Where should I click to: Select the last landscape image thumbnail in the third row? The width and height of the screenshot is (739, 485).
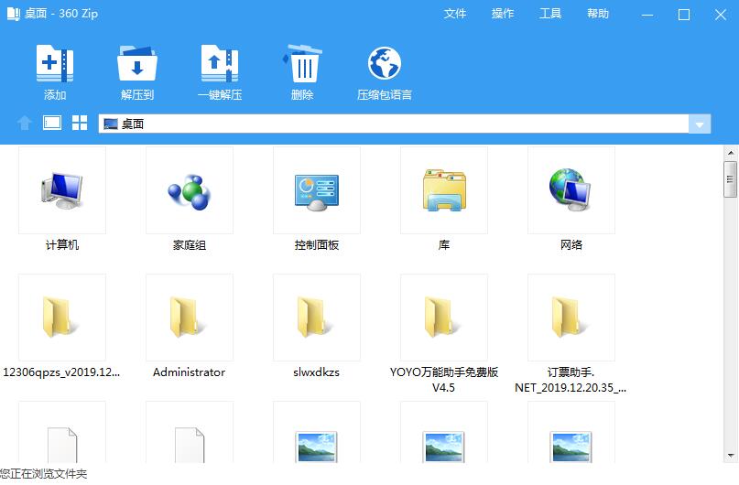571,447
